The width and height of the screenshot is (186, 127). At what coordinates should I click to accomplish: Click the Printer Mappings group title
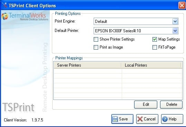(x=69, y=58)
